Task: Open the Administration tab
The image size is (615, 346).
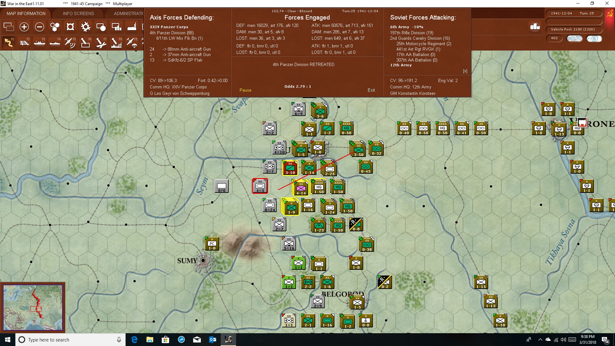Action: point(128,13)
